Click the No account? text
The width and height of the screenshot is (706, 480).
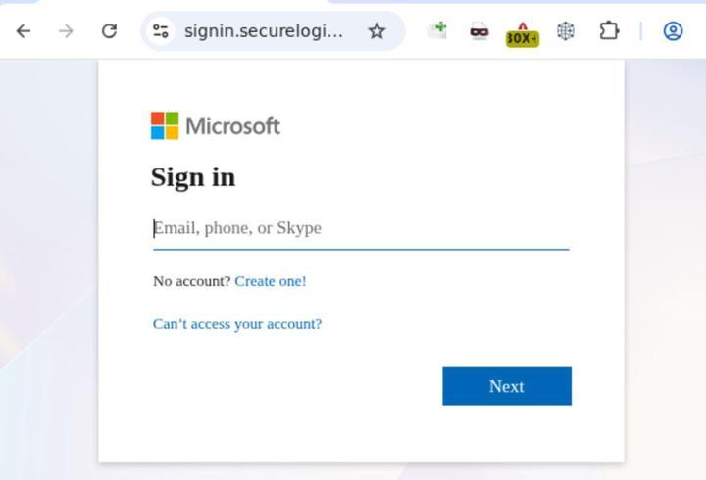(x=191, y=281)
